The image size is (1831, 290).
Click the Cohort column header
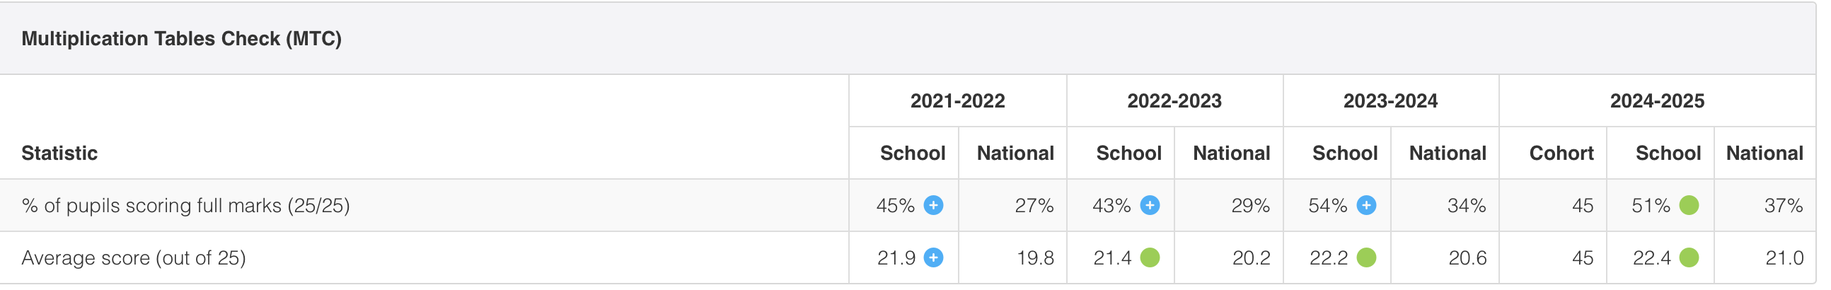1561,153
